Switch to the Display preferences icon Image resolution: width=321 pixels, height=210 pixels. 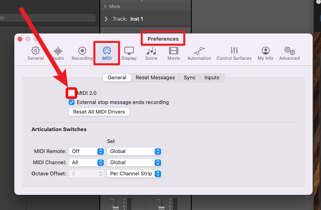coord(129,53)
